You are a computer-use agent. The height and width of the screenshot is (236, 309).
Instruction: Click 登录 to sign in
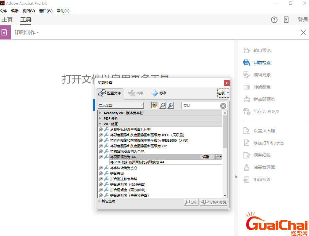303,20
